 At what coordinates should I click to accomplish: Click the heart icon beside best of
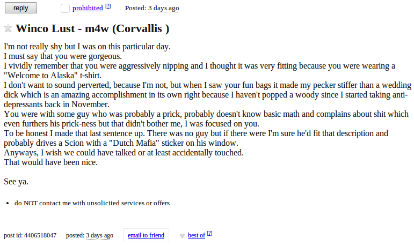tap(182, 236)
